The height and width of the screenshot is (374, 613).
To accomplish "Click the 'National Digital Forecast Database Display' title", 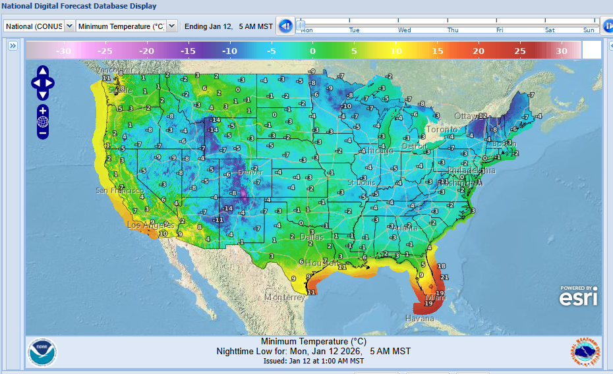I will (x=79, y=6).
